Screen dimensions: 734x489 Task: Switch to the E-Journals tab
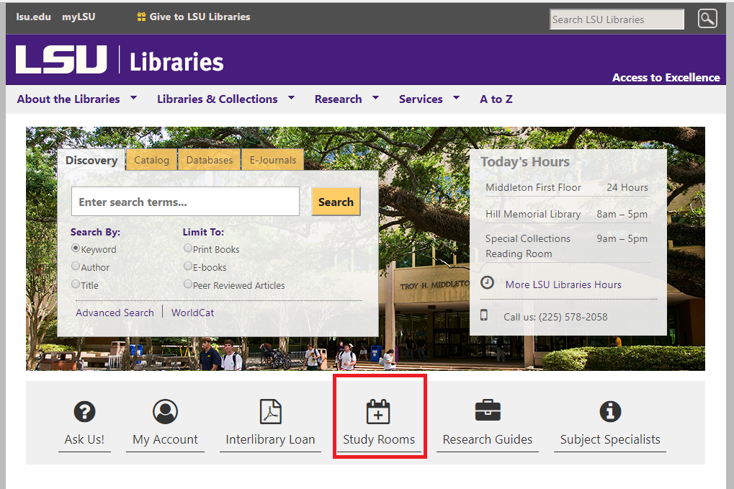pyautogui.click(x=273, y=160)
